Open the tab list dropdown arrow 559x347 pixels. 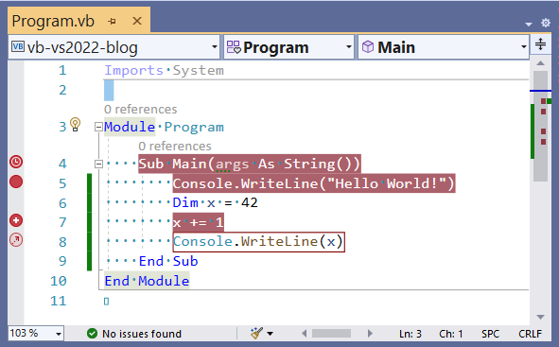point(529,24)
